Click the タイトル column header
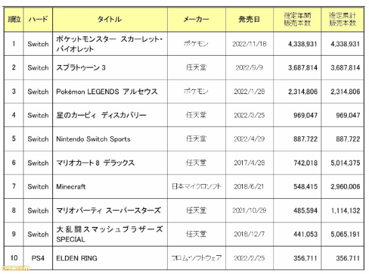This screenshot has width=369, height=274. (x=109, y=19)
